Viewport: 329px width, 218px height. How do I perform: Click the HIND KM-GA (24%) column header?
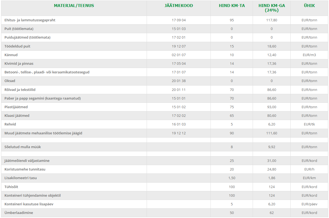pos(272,8)
